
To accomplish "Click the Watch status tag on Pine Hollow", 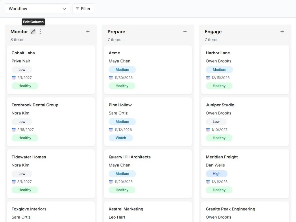I will pyautogui.click(x=121, y=138).
